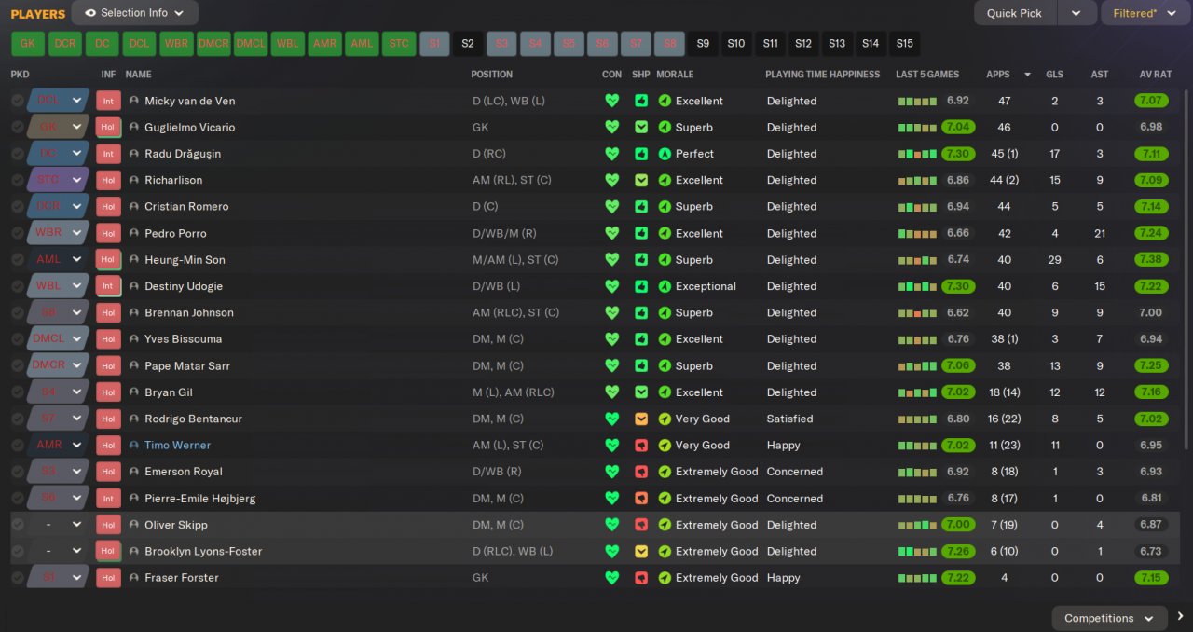Image resolution: width=1193 pixels, height=632 pixels.
Task: Click eye icon in Selection Info button
Action: [x=90, y=13]
